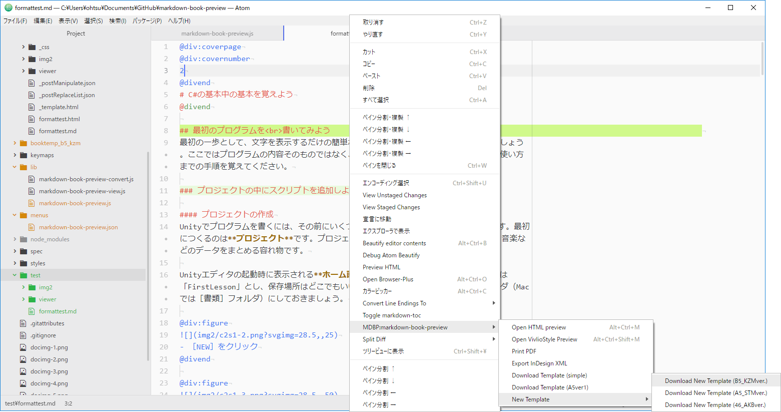781x412 pixels.
Task: Click the docimg-1.png image file icon
Action: [24, 347]
